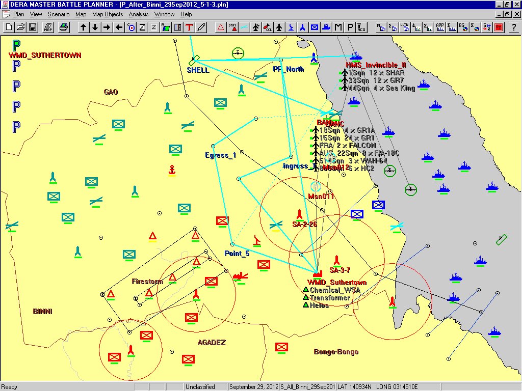Open the Analysis menu
522x391 pixels.
click(x=139, y=14)
